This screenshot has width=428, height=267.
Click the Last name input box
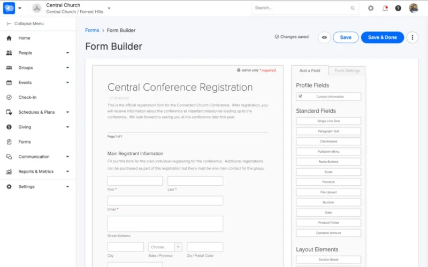pos(195,181)
